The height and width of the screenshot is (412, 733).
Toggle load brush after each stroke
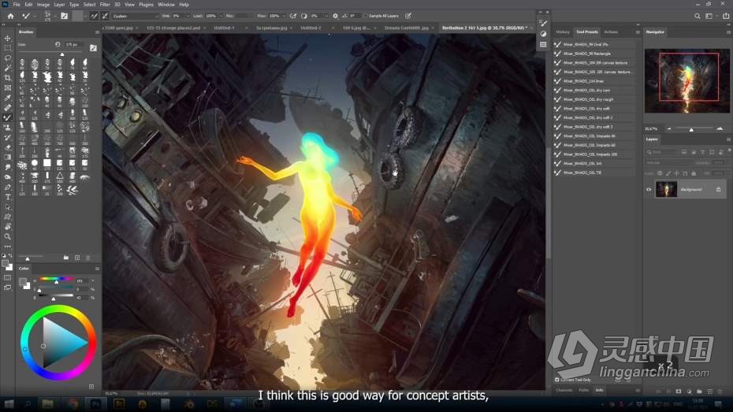(94, 16)
